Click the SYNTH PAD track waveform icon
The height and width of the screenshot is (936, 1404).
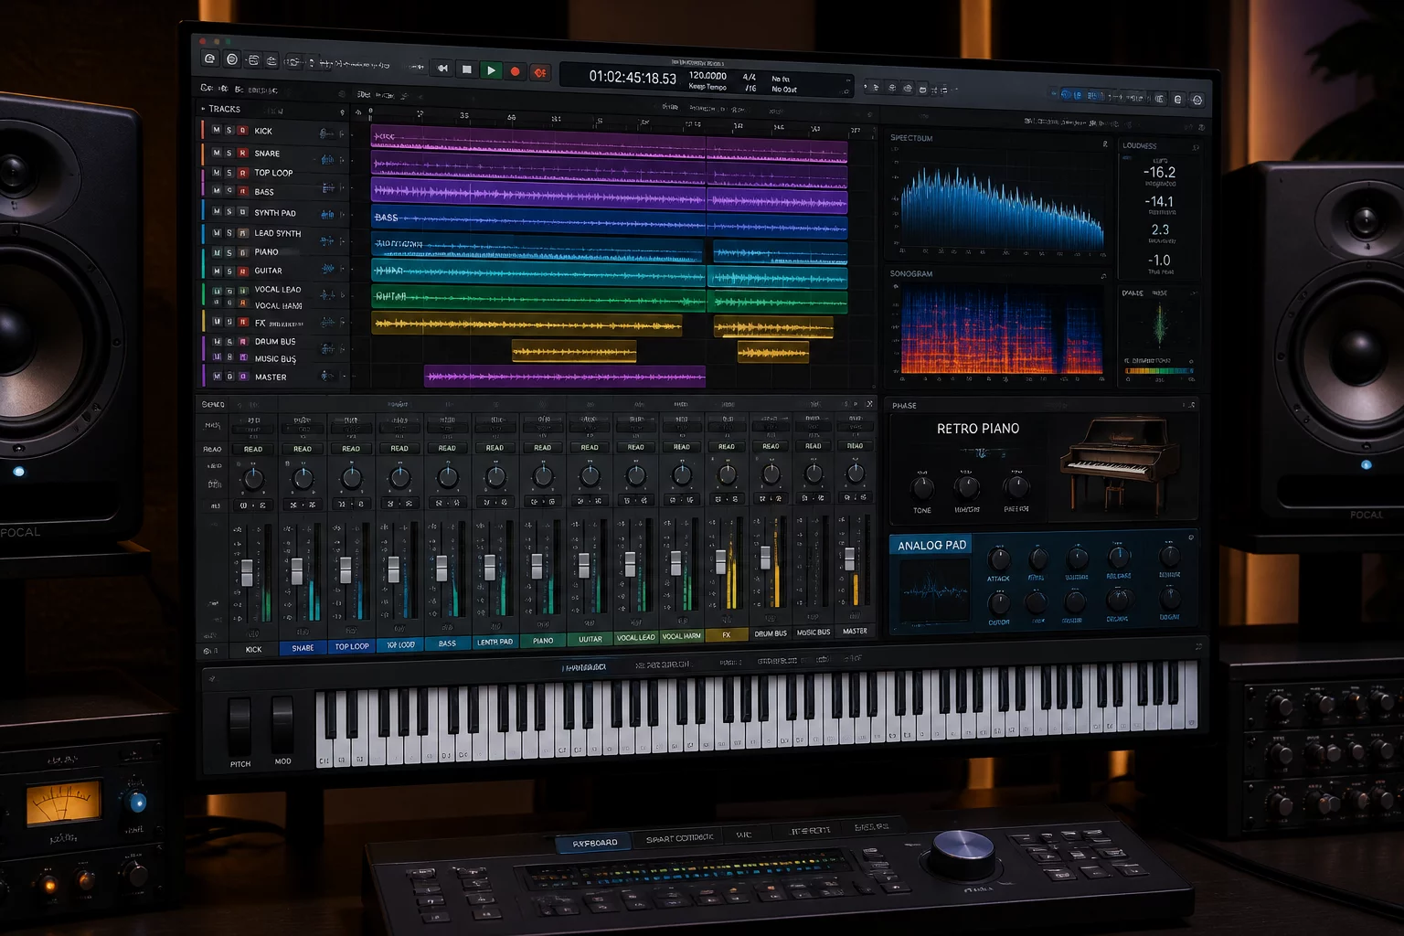[327, 214]
